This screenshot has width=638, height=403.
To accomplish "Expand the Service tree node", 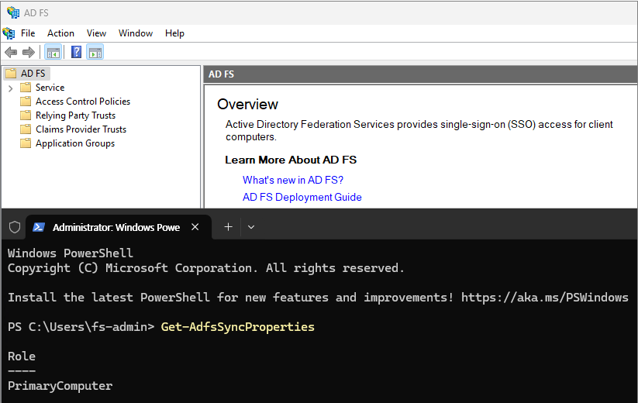I will (x=11, y=88).
